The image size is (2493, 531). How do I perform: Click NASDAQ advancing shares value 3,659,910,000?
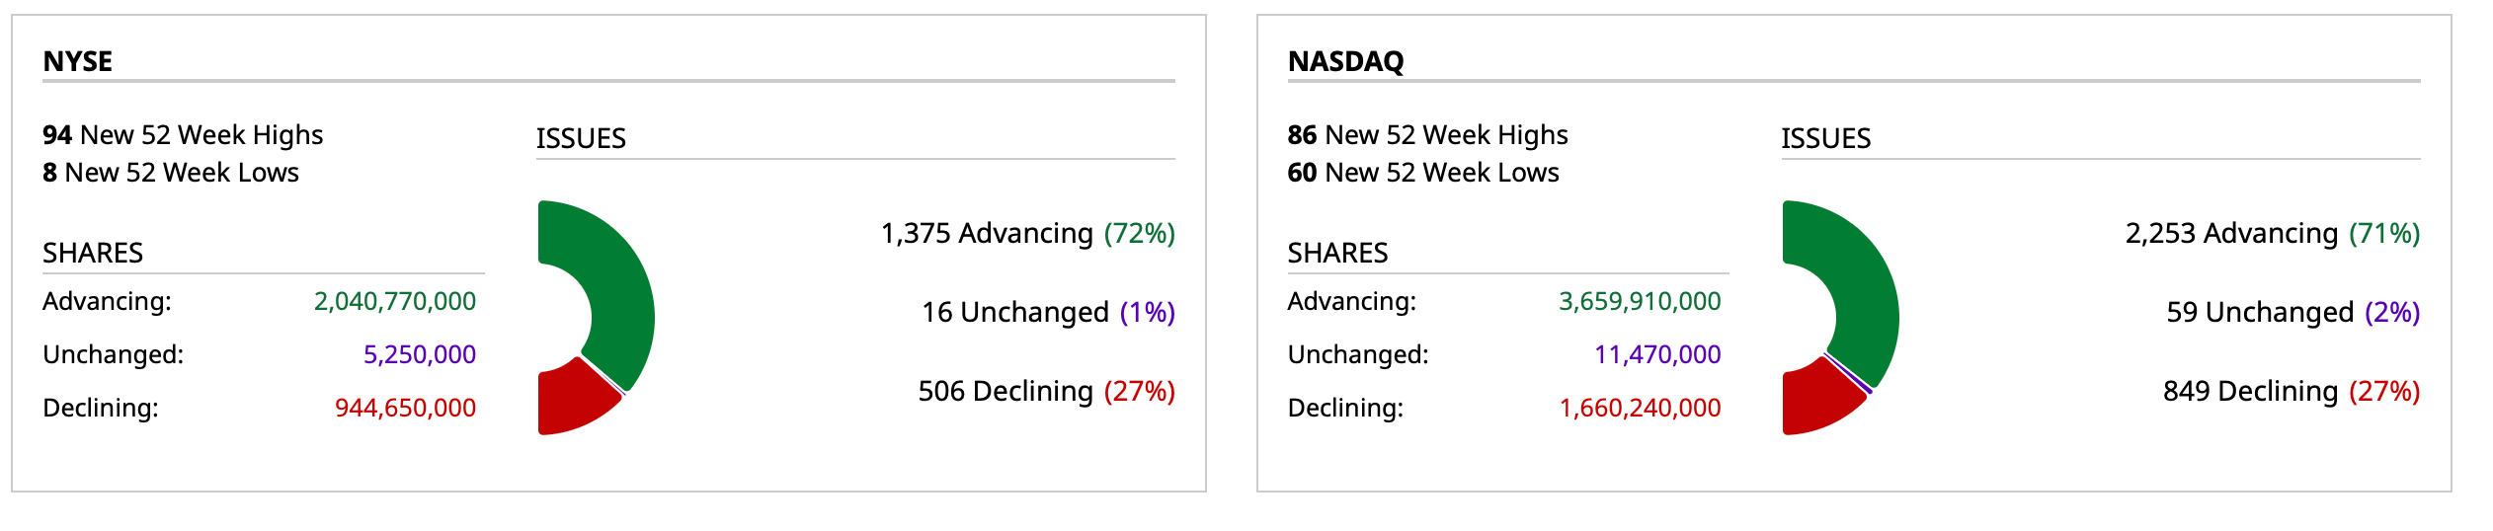1640,301
